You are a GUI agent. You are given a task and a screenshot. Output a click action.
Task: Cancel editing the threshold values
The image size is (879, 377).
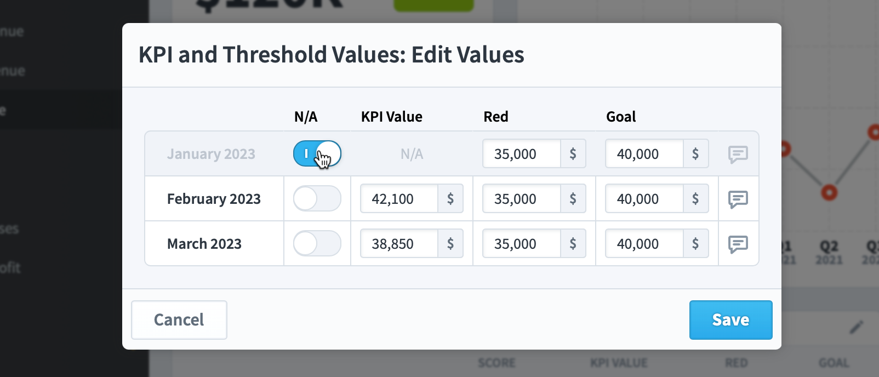pos(179,320)
